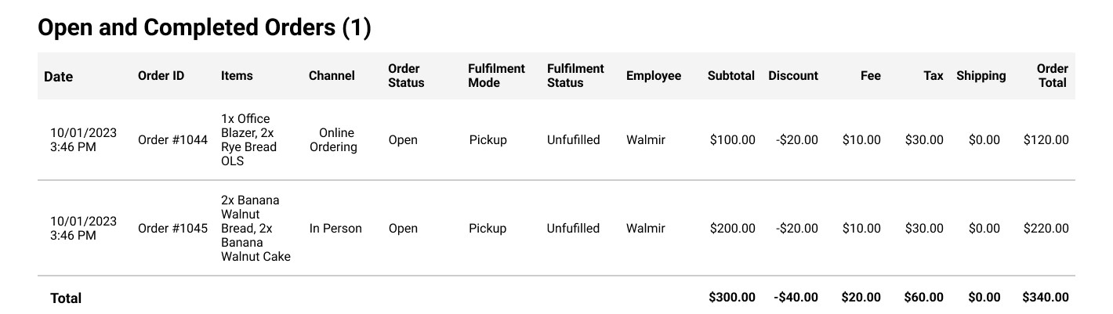Click the Open and Completed Orders heading
Image resolution: width=1113 pixels, height=314 pixels.
point(205,28)
